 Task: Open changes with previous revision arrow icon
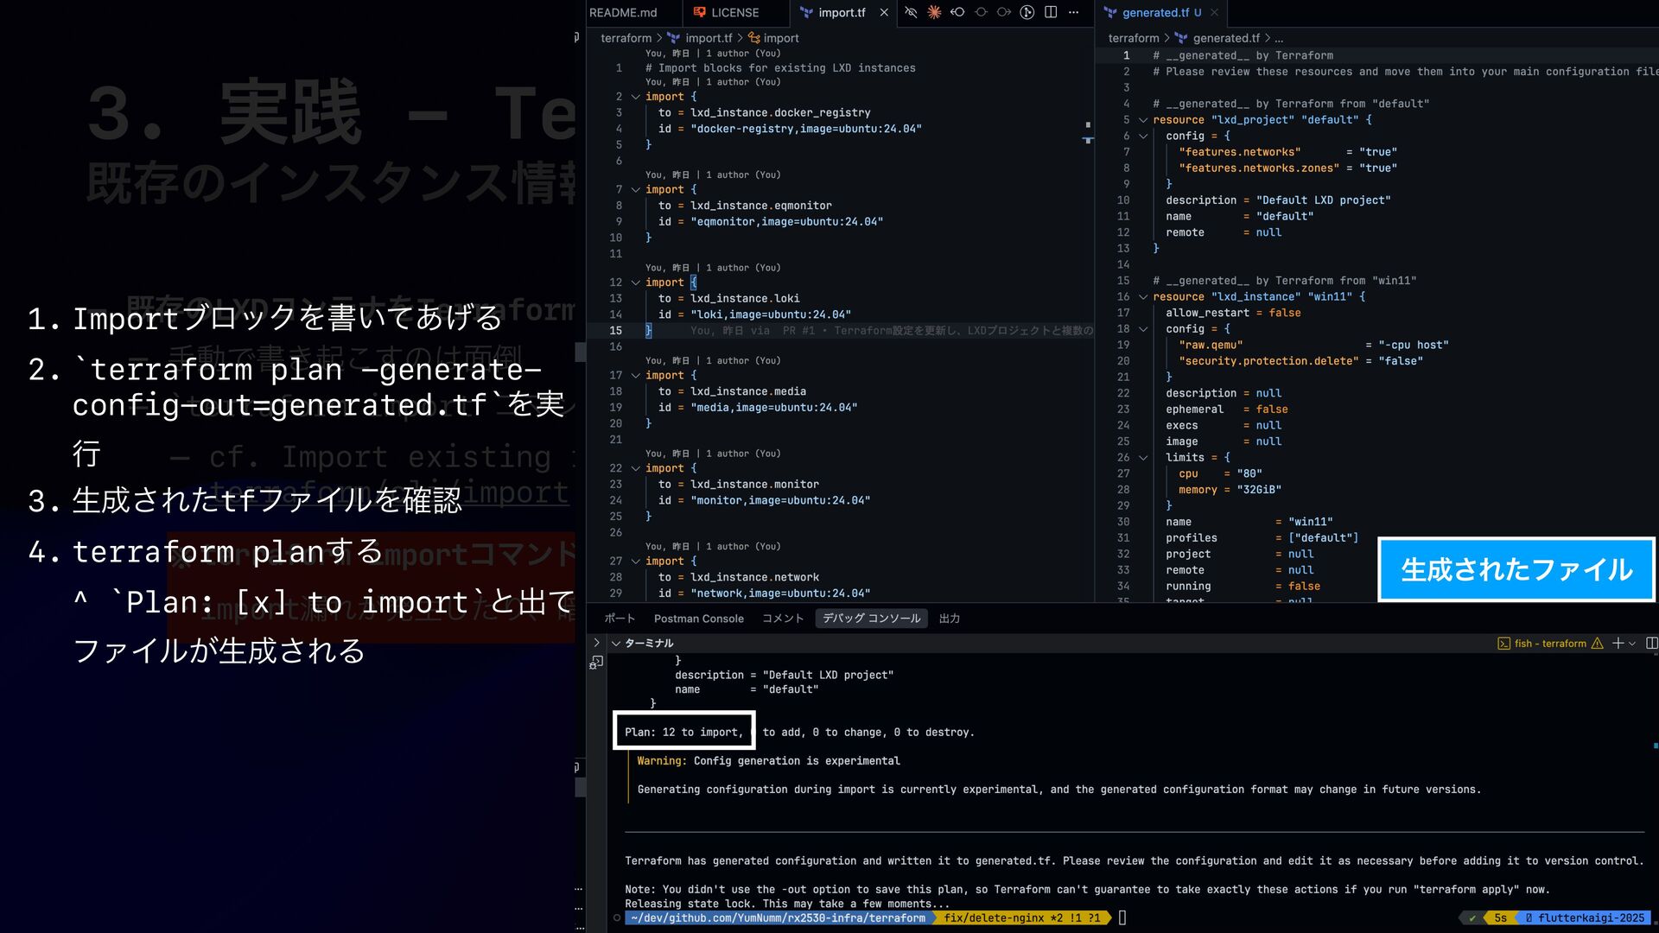point(957,12)
